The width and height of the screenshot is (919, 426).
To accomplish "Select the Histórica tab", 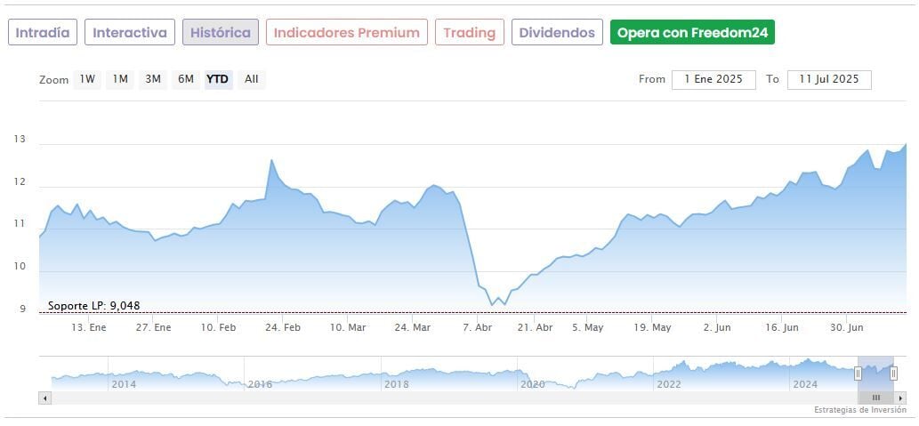I will [x=221, y=33].
